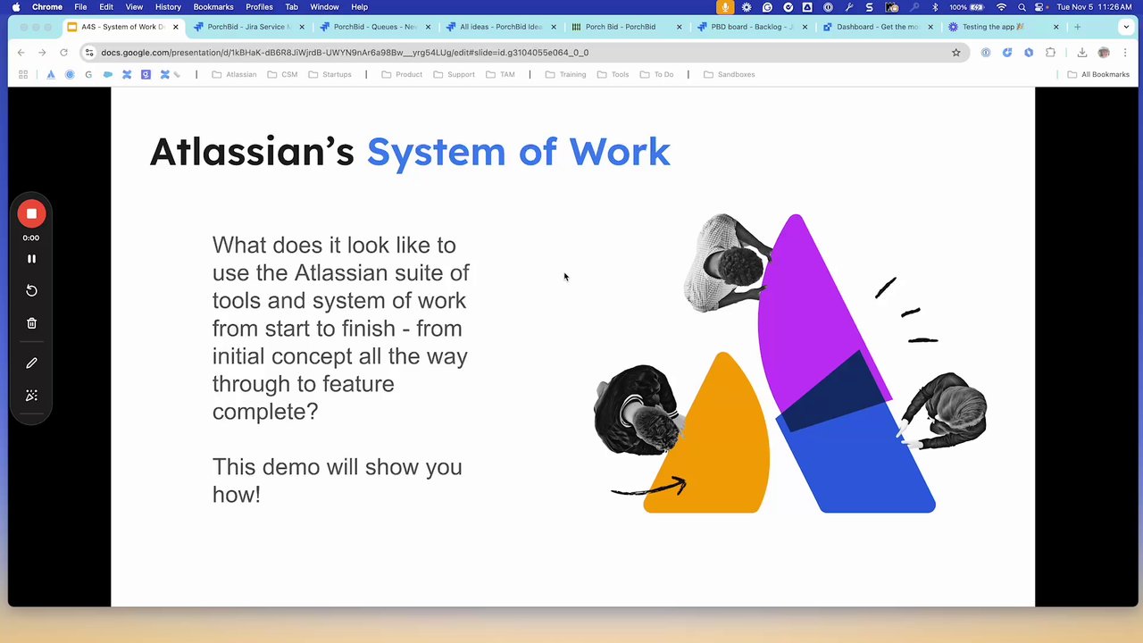
Task: Open the View menu
Action: click(134, 7)
